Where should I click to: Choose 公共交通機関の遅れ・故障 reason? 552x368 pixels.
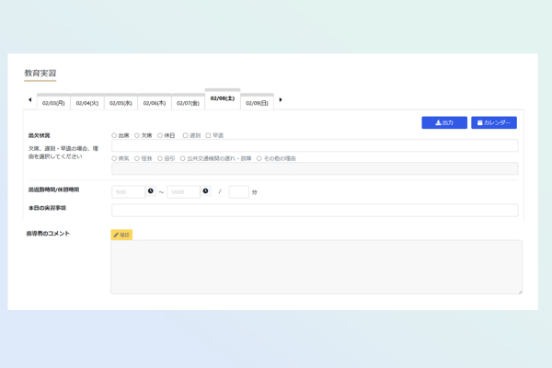(183, 158)
